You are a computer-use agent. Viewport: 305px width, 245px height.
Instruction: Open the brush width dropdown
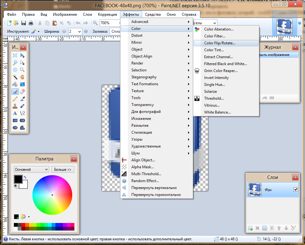[79, 31]
